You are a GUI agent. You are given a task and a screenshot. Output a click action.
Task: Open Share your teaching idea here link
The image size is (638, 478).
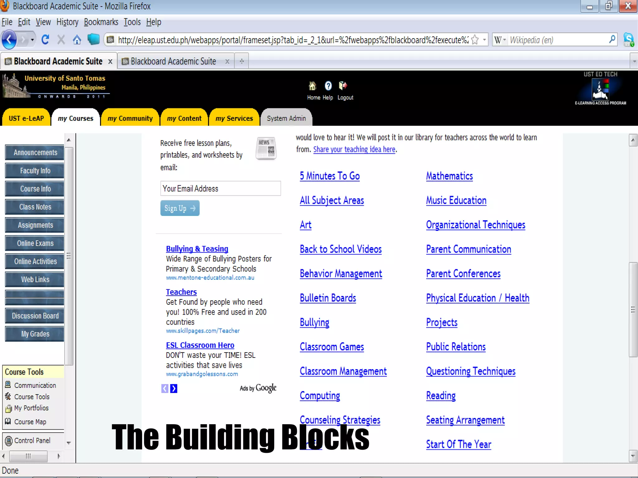354,149
